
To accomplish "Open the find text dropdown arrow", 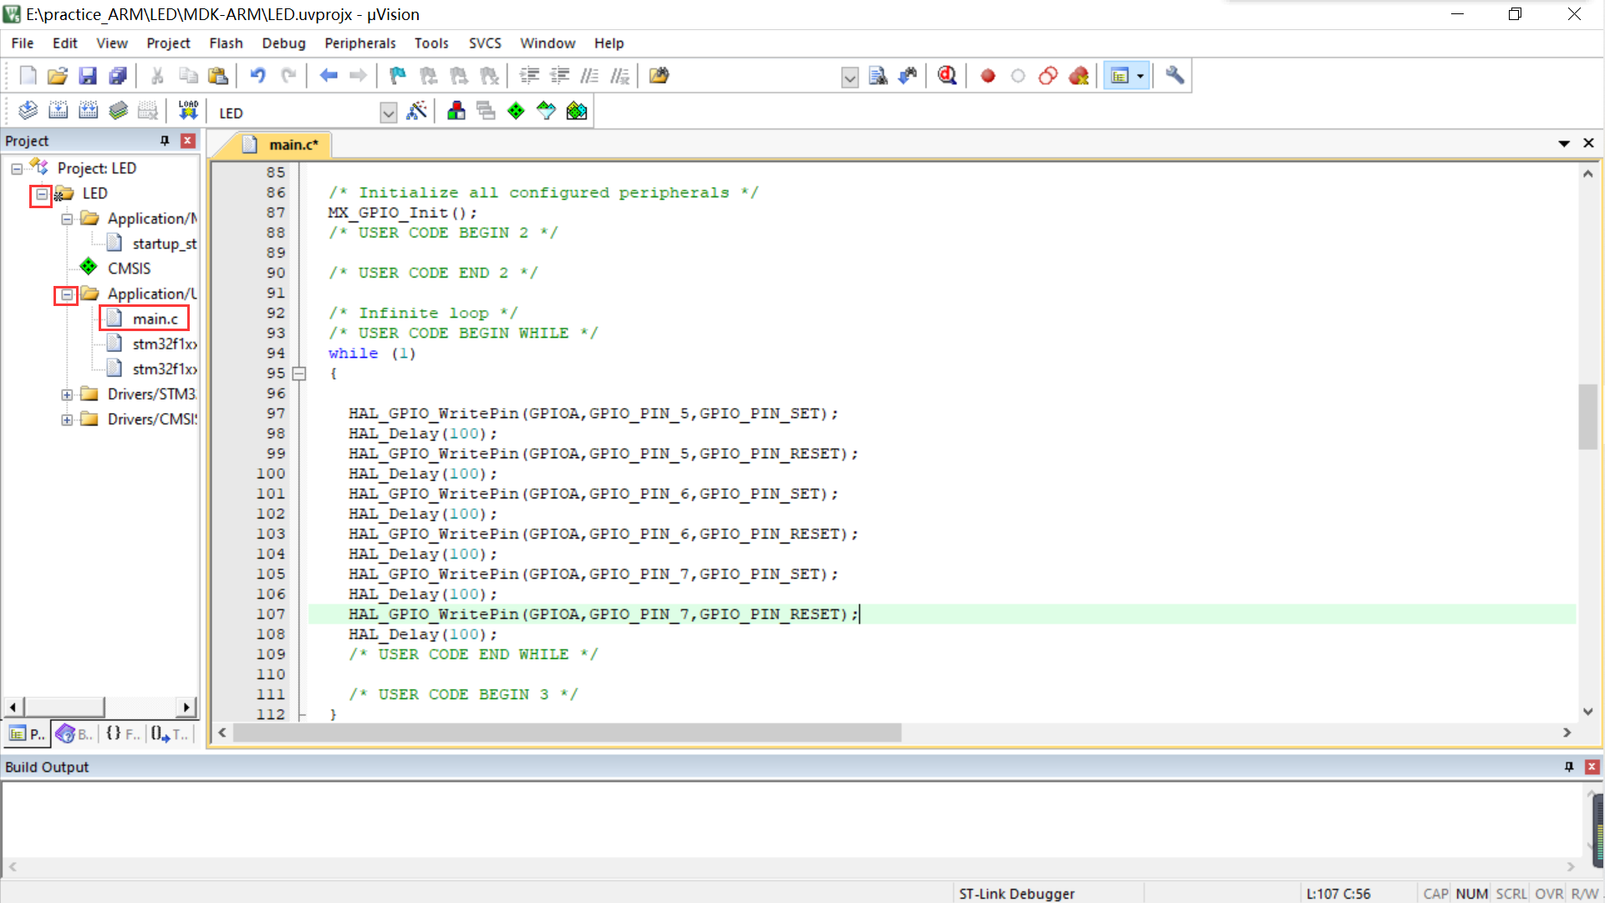I will pos(849,78).
